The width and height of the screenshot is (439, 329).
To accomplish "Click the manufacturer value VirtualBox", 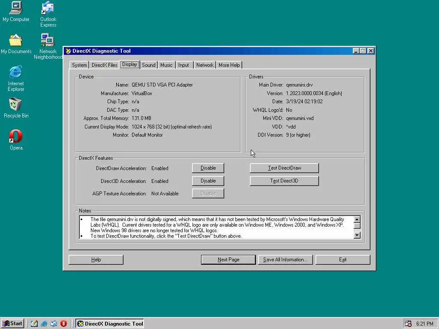I will [141, 93].
